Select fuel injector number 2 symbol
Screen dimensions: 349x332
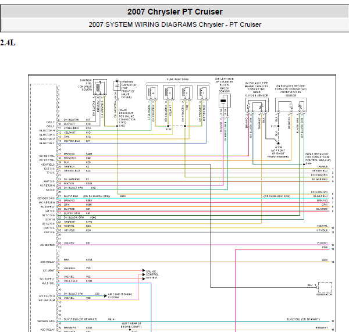pyautogui.click(x=186, y=92)
